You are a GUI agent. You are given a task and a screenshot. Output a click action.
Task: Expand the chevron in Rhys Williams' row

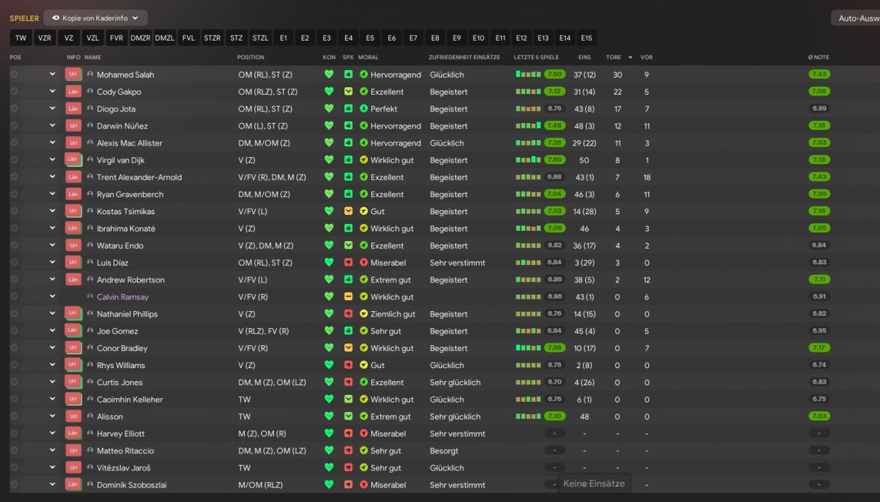pos(52,365)
